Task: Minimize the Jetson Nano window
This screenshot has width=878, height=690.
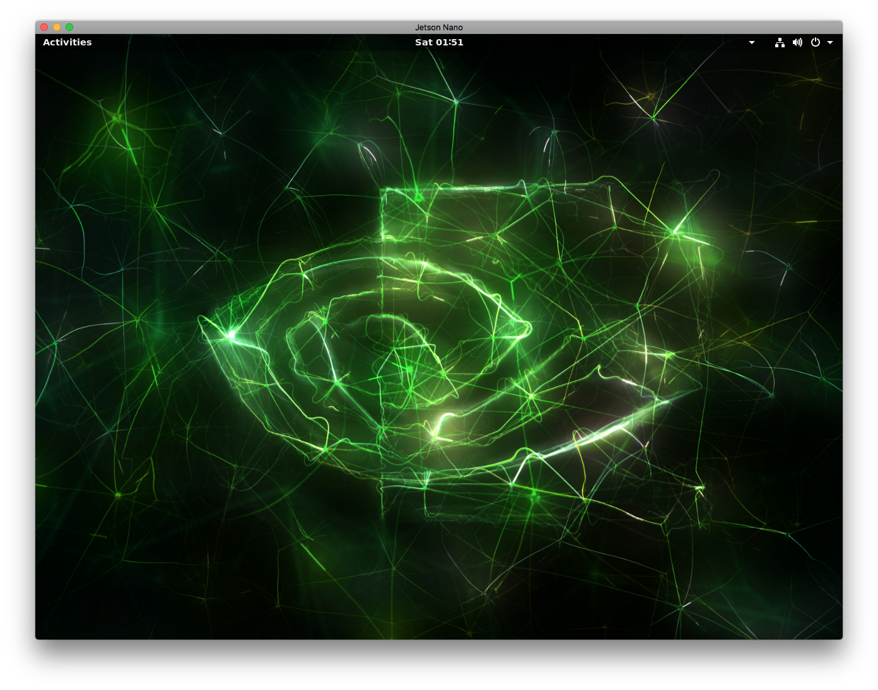Action: (x=57, y=27)
